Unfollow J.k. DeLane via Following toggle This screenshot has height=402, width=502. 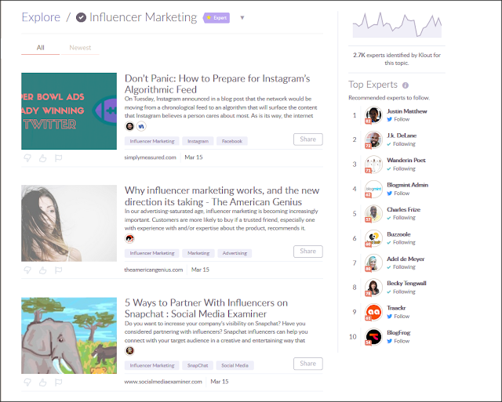coord(401,144)
